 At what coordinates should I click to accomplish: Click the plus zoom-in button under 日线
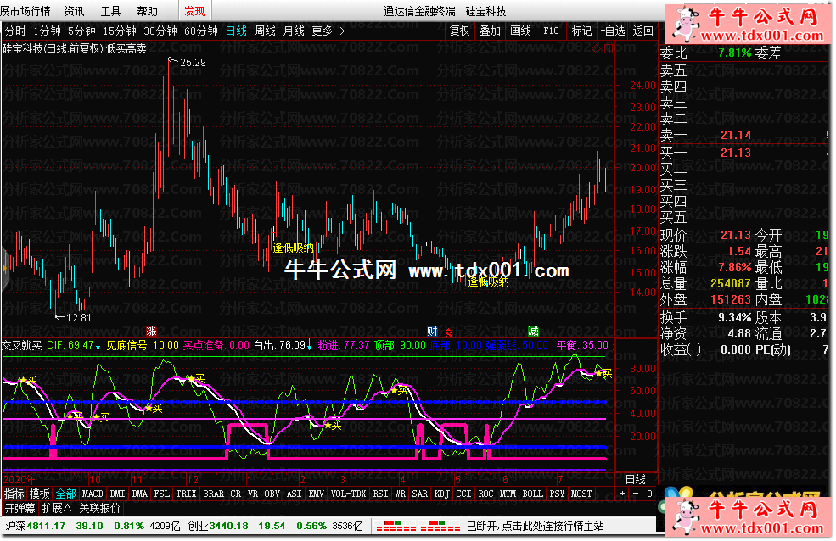tap(621, 494)
